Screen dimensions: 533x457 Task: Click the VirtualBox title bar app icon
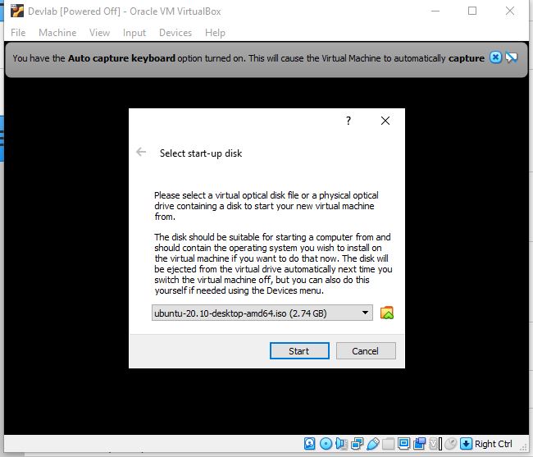(17, 11)
